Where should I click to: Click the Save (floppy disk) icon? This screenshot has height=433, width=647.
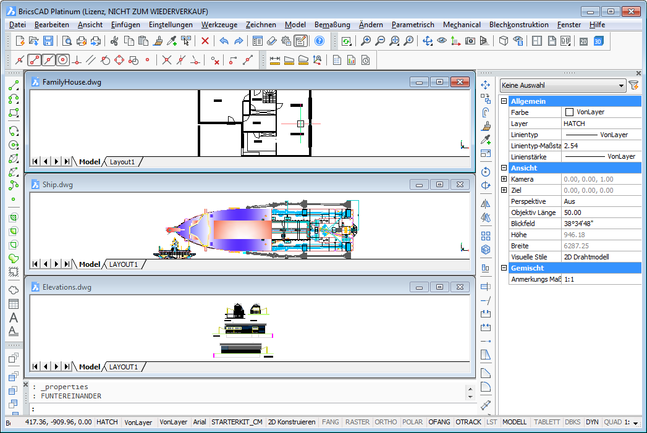coord(48,41)
